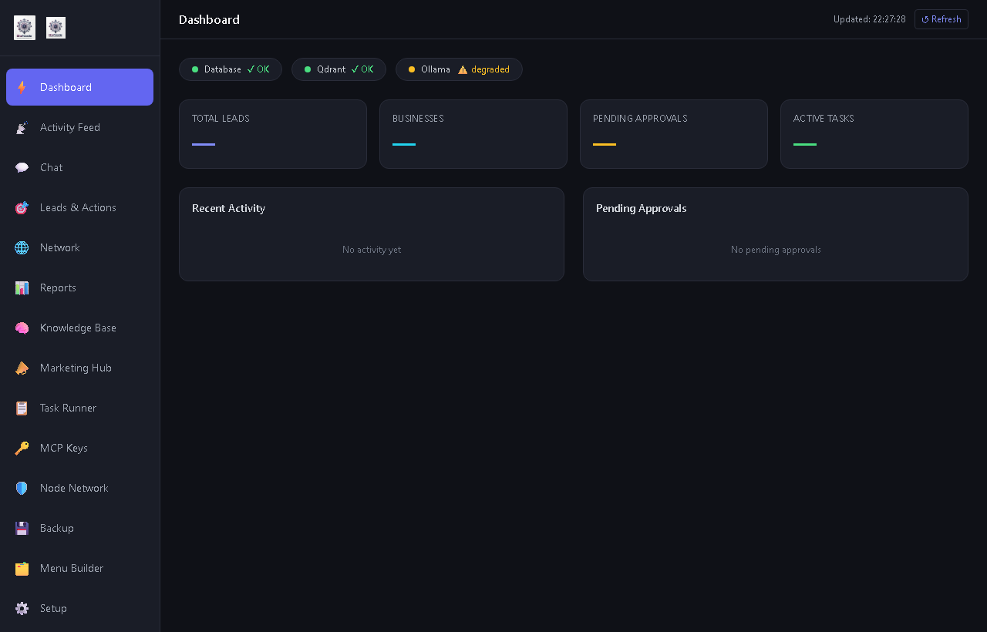
Task: Click the first app logo top-left
Action: pyautogui.click(x=25, y=28)
